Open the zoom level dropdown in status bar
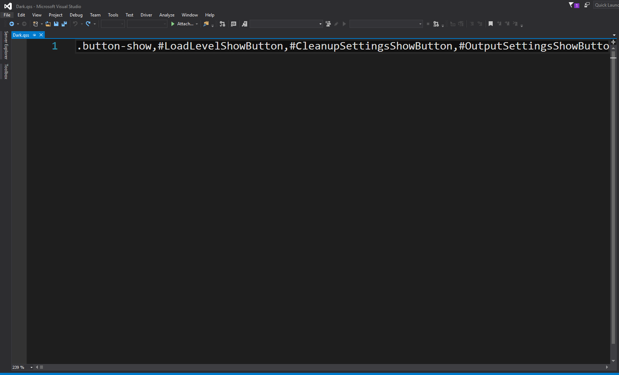 31,367
